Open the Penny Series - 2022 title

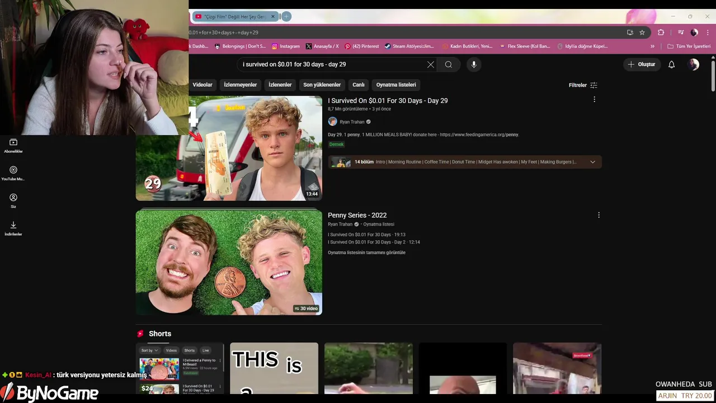tap(357, 215)
